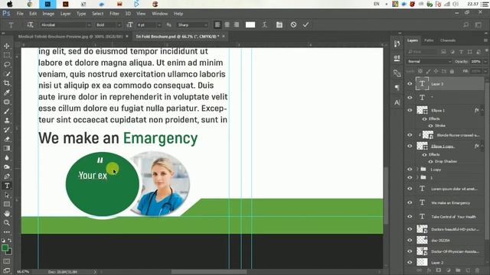Image resolution: width=490 pixels, height=275 pixels.
Task: Commit current text edits with checkmark
Action: click(305, 24)
